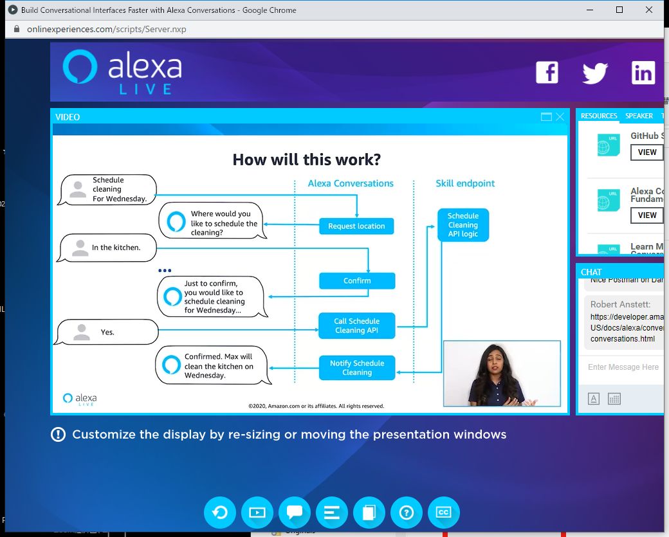Image resolution: width=669 pixels, height=537 pixels.
Task: Open the chat speech-bubble button in bottom toolbar
Action: pos(295,513)
